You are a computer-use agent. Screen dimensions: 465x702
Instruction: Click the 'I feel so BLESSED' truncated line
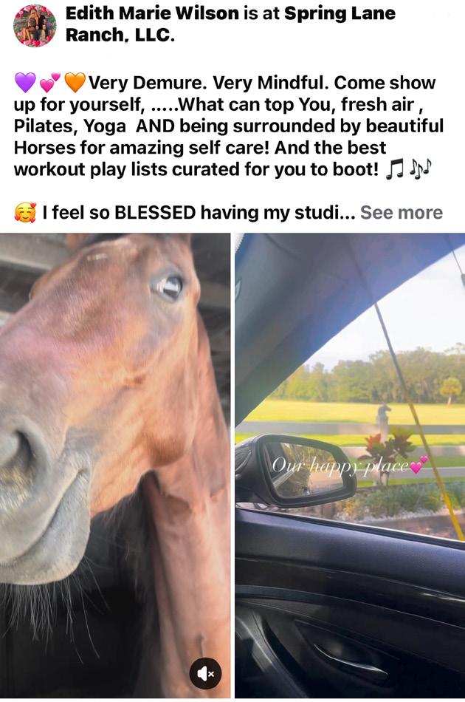coord(185,212)
